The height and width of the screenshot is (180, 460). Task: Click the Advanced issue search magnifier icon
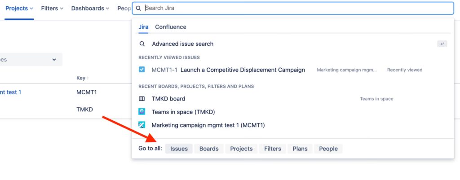pos(142,44)
